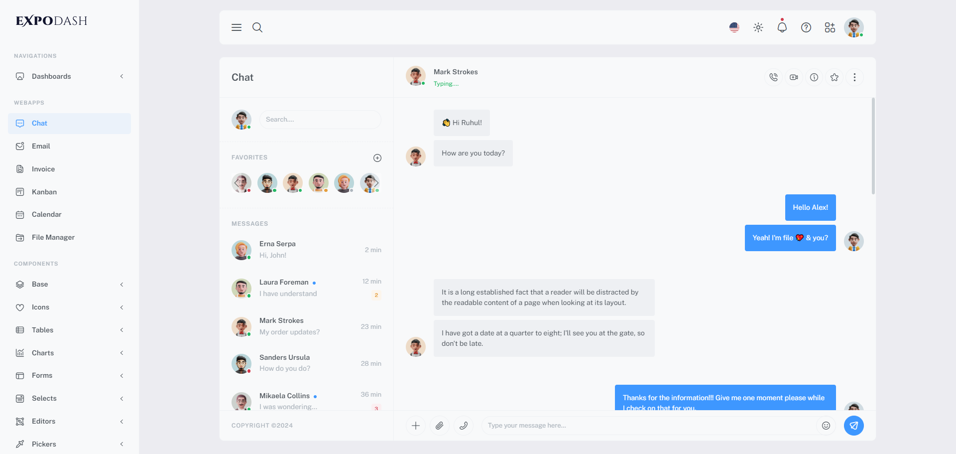Screen dimensions: 956x454
Task: Open the contact info icon
Action: click(x=814, y=77)
